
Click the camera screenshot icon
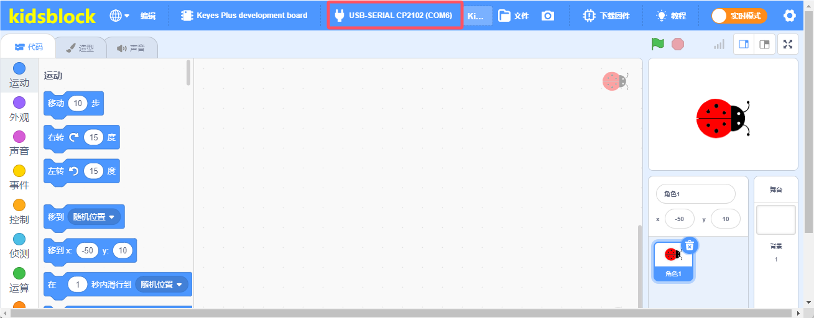[548, 16]
